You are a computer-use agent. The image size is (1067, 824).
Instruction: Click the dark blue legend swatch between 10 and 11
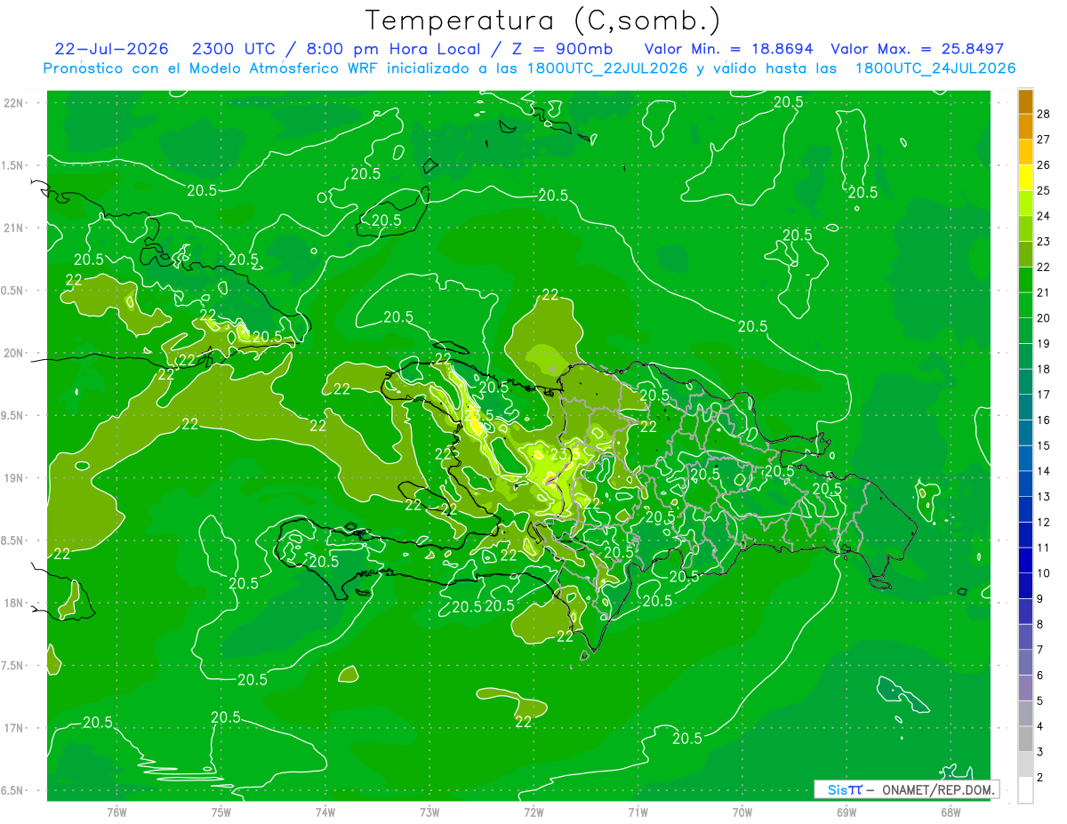tap(1025, 561)
